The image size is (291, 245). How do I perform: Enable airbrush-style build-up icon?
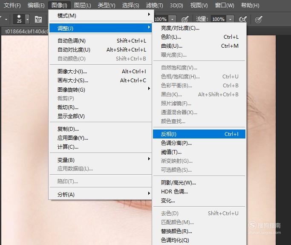click(243, 19)
